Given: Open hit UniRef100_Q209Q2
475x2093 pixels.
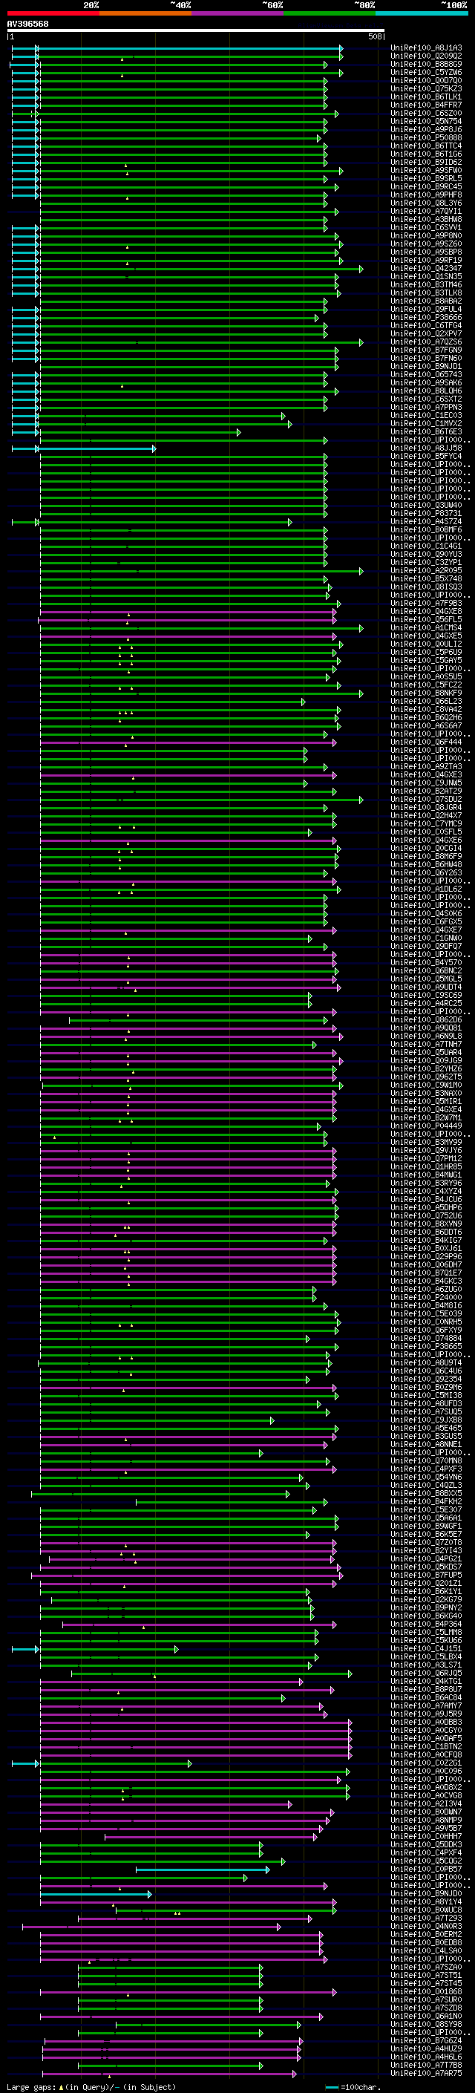Looking at the screenshot, I should click(426, 56).
